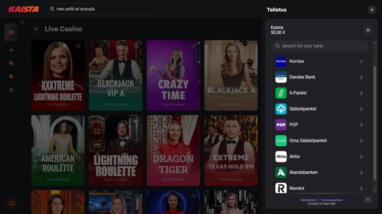Viewport: 382px width, 214px height.
Task: Favorite American Roulette heart
Action: pyautogui.click(x=78, y=121)
